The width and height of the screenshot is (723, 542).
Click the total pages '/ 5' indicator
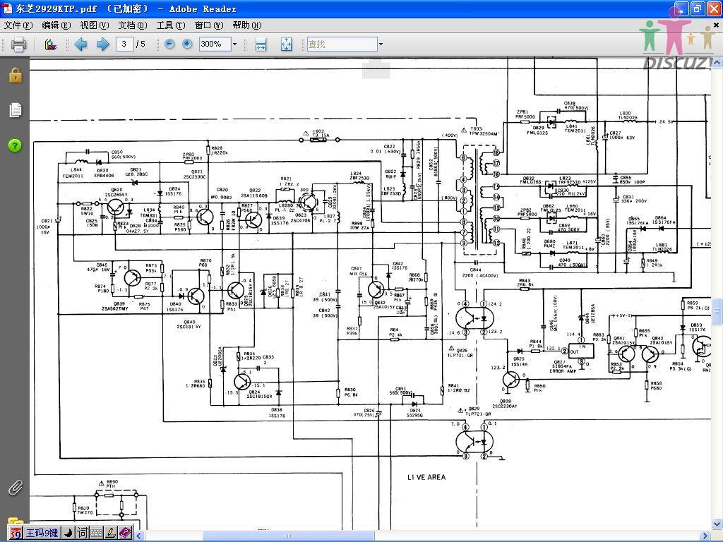141,44
